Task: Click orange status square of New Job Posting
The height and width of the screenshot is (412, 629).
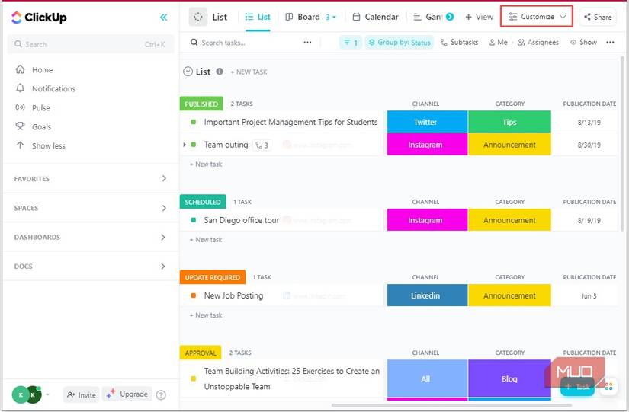Action: tap(194, 295)
